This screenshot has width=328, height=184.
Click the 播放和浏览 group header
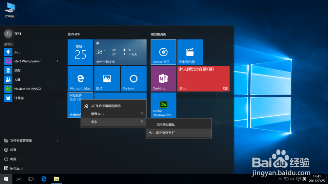[158, 34]
